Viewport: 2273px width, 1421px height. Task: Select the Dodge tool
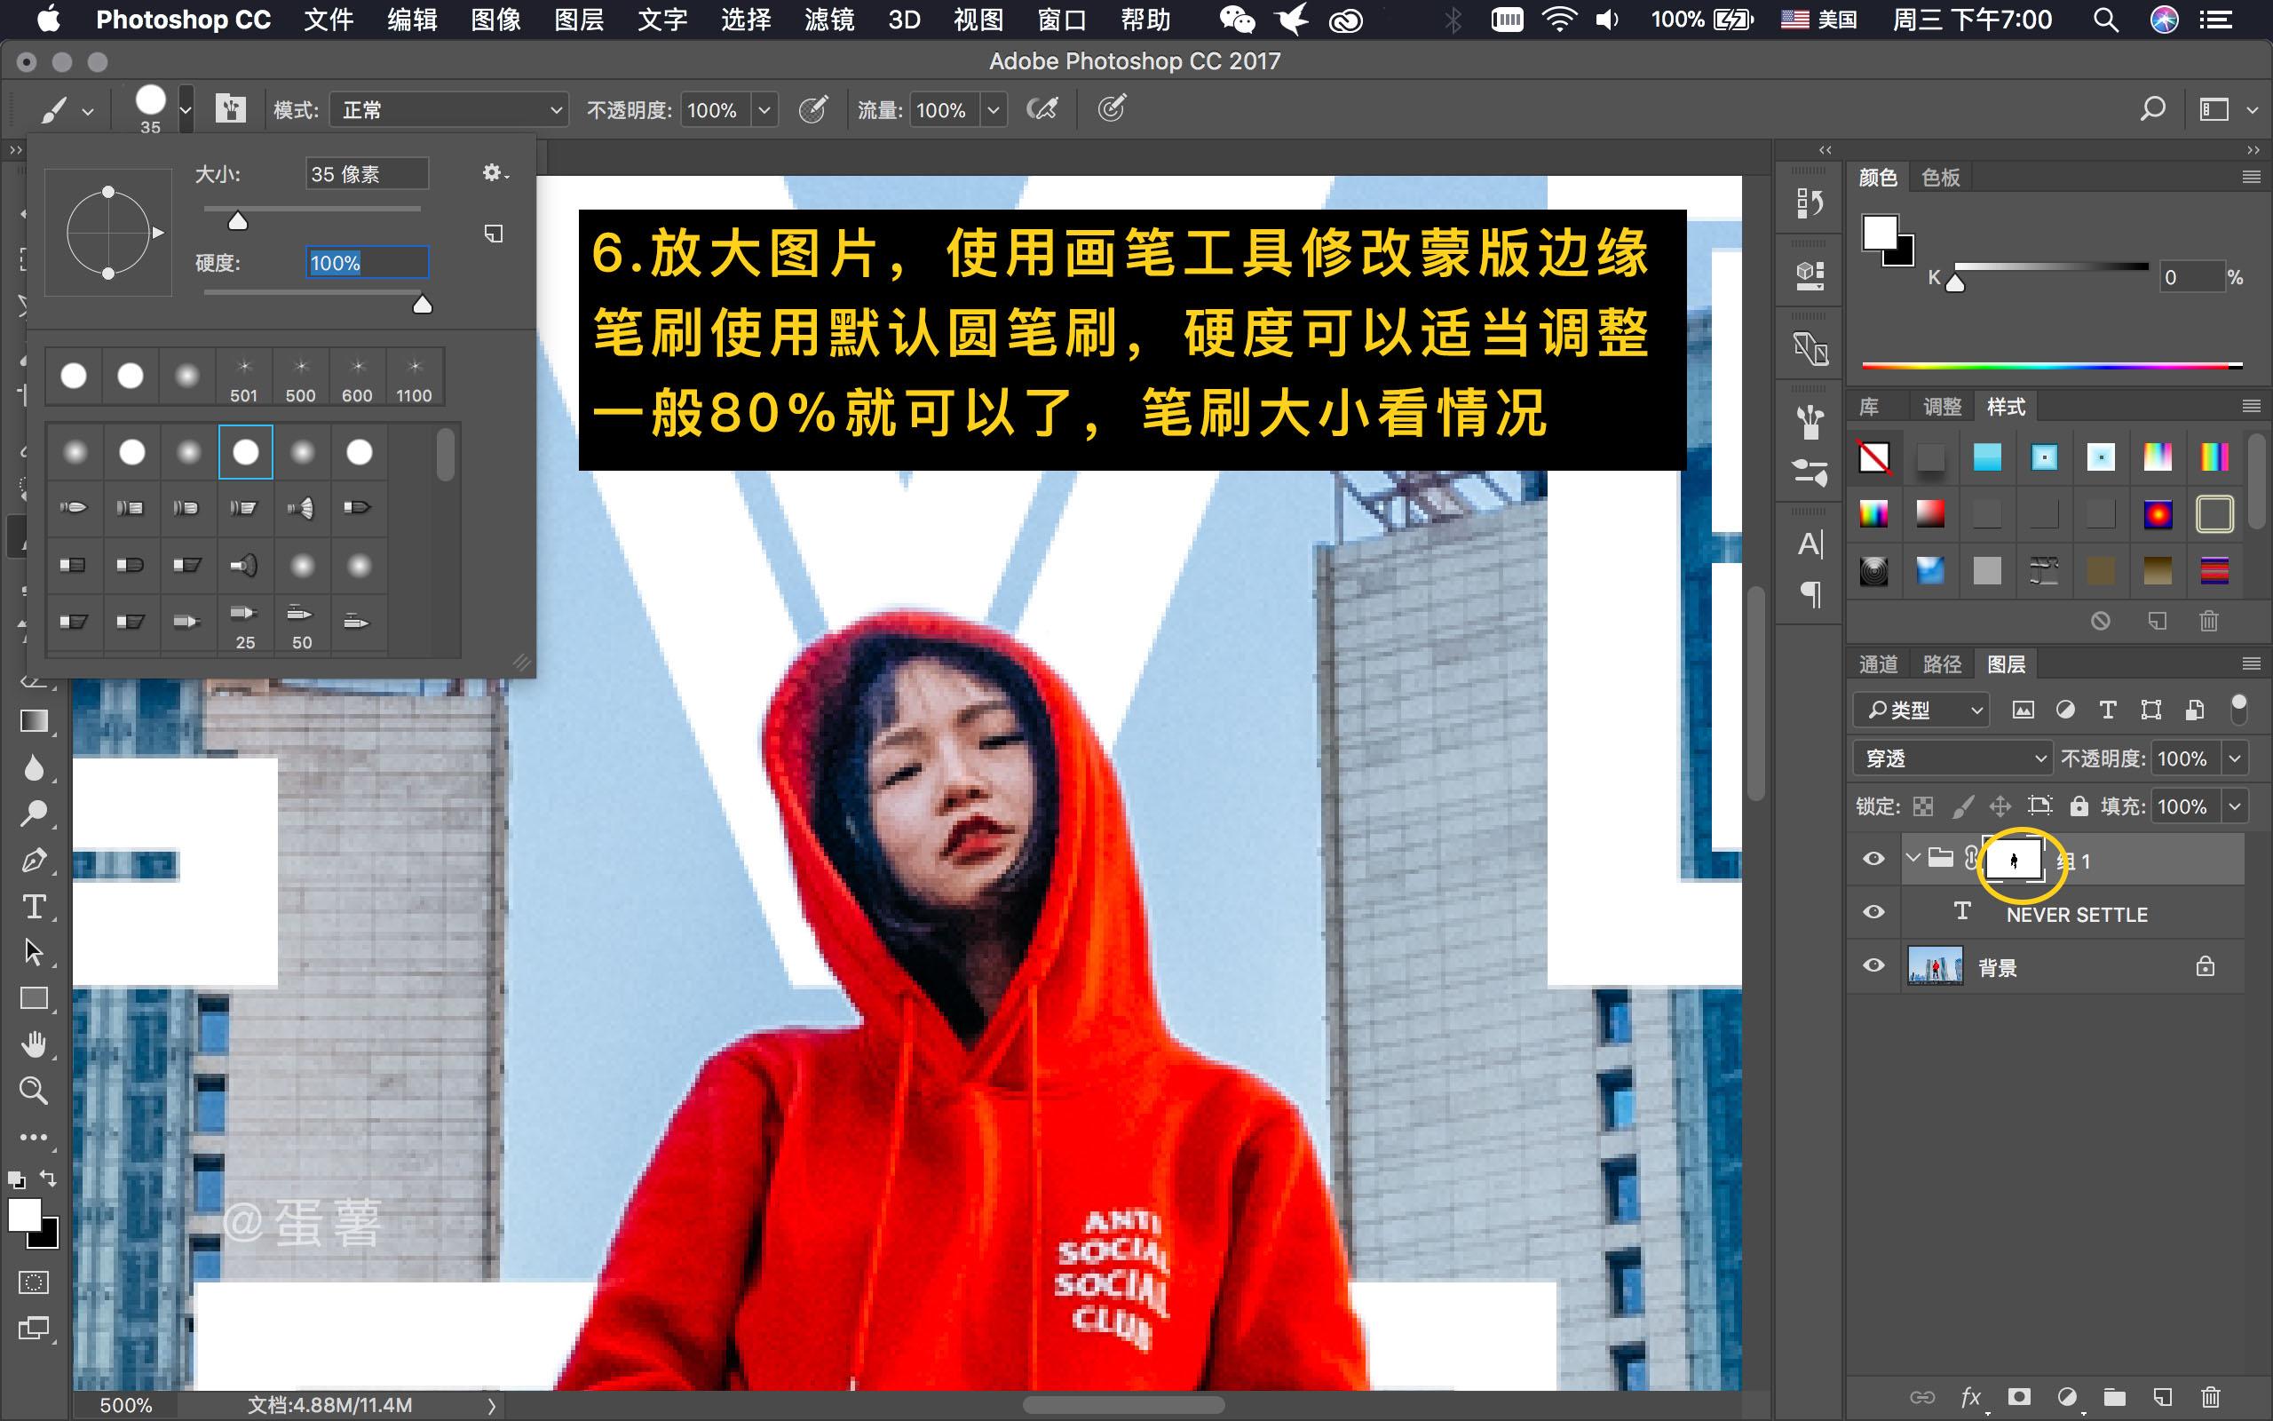click(35, 813)
